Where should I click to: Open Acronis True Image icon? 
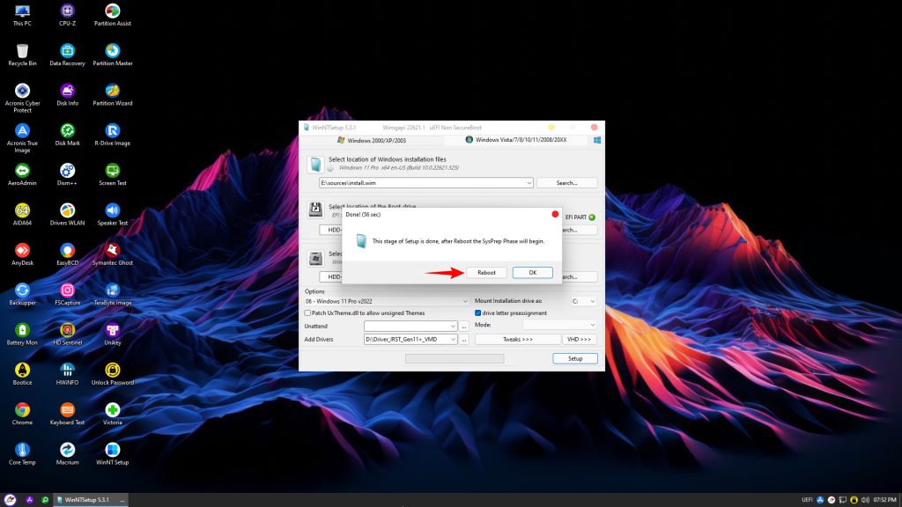point(22,138)
